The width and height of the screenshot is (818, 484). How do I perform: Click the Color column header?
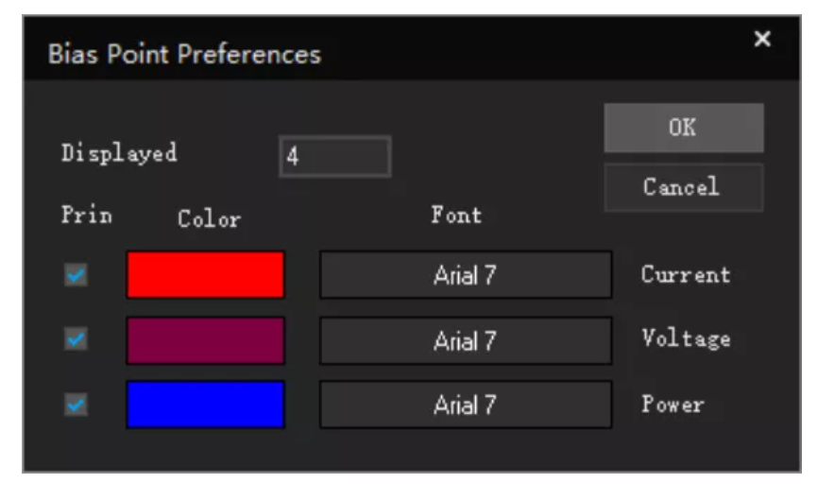point(209,219)
